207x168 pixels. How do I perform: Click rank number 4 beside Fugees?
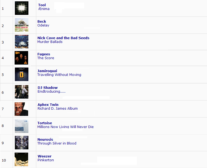pyautogui.click(x=3, y=58)
